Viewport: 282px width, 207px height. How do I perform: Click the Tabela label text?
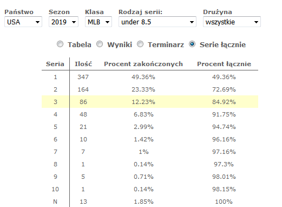coord(80,44)
